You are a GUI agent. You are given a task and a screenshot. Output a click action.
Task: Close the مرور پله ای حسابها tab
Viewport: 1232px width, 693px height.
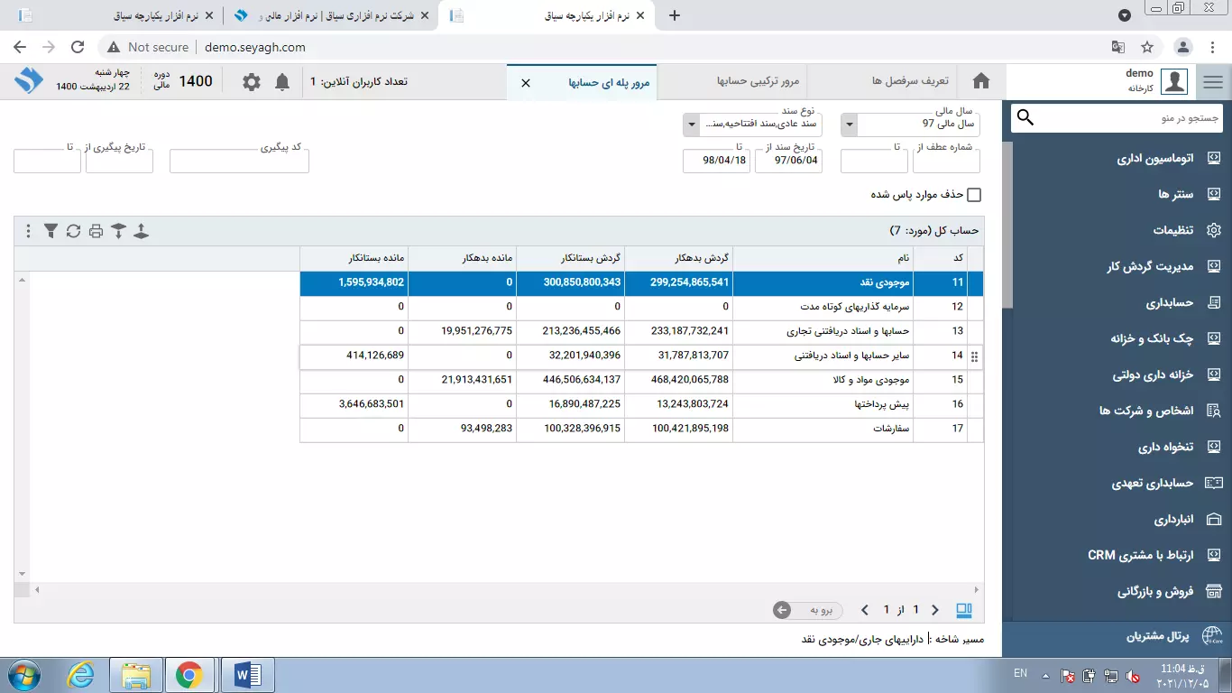[x=526, y=82]
